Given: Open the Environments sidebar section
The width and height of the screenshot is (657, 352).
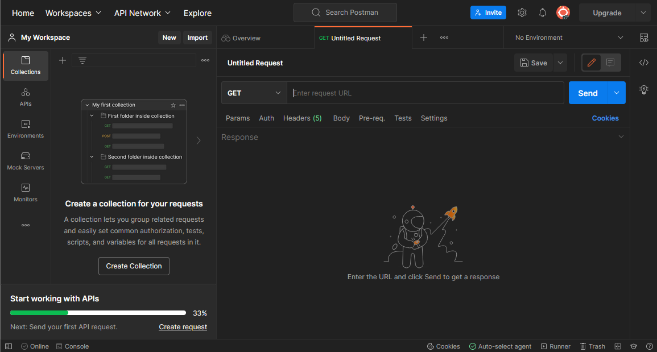Looking at the screenshot, I should point(26,129).
